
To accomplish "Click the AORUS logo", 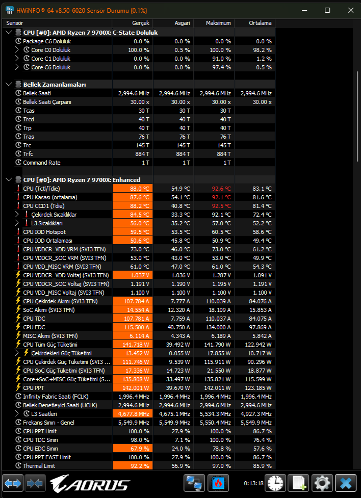I will tap(90, 484).
